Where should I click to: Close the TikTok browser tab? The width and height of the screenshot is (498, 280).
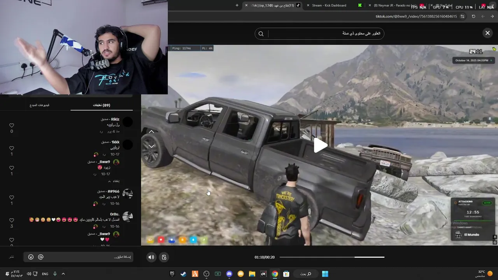tap(246, 5)
